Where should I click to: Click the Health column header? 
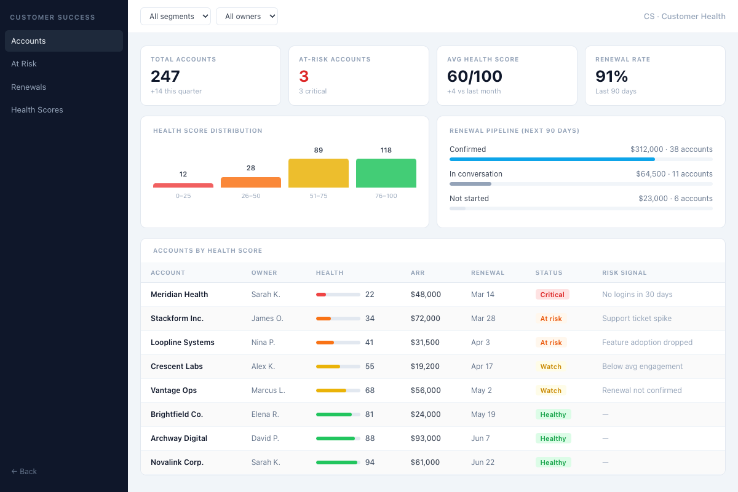(330, 272)
